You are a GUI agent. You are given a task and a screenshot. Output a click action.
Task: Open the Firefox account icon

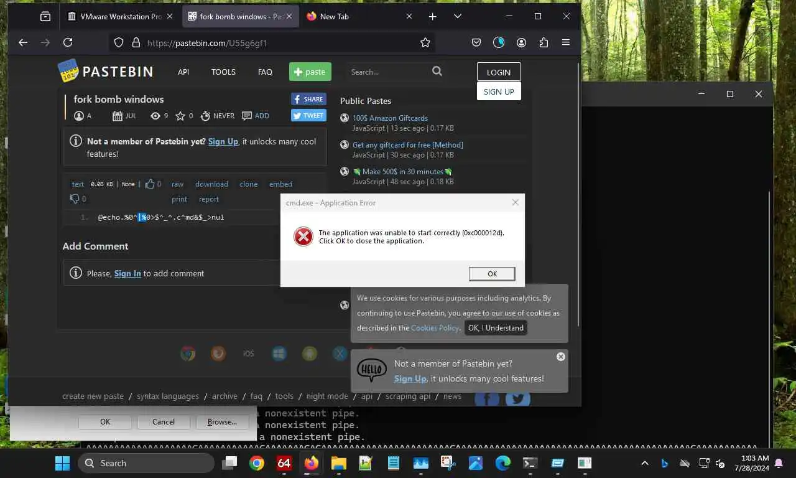(x=521, y=42)
